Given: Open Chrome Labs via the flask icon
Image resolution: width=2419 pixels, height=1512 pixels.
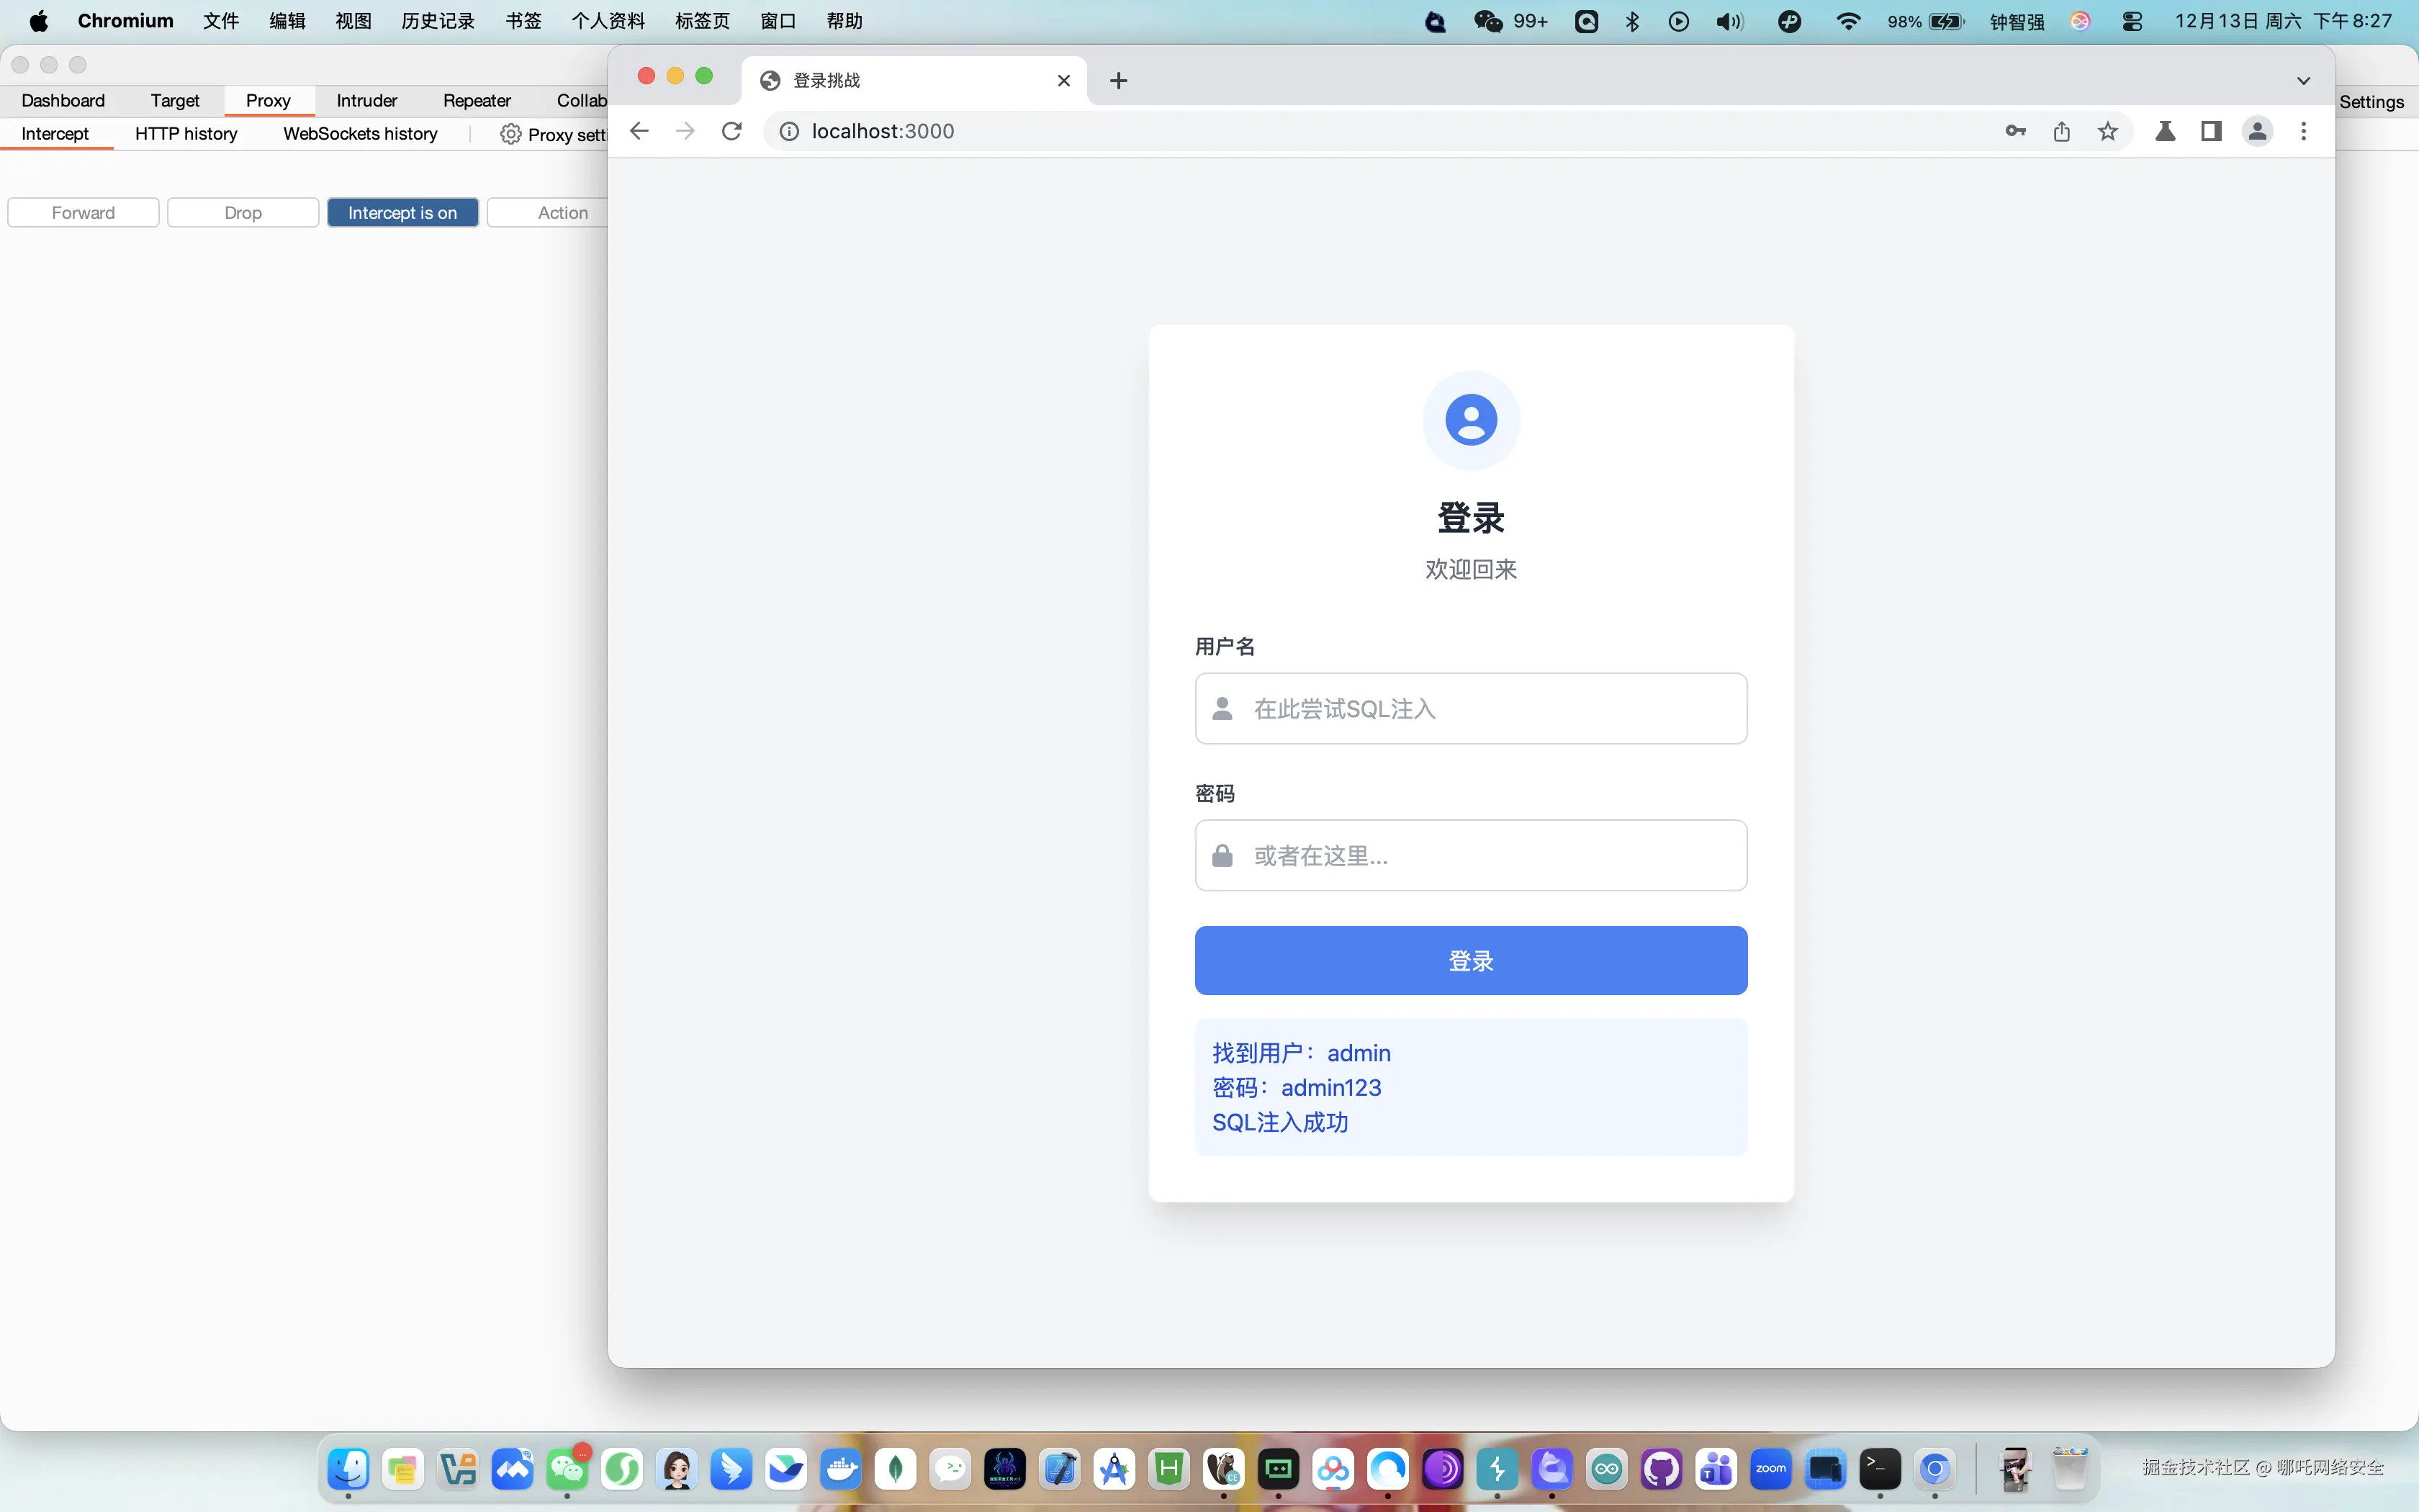Looking at the screenshot, I should coord(2165,131).
